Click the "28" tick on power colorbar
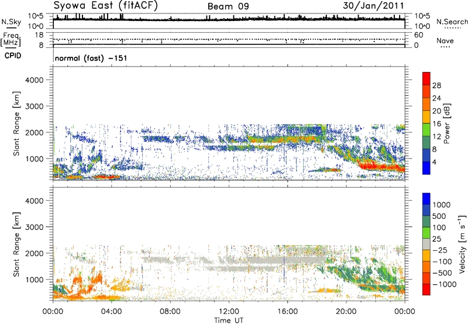Screen dimensions: 468x324 click(x=436, y=85)
